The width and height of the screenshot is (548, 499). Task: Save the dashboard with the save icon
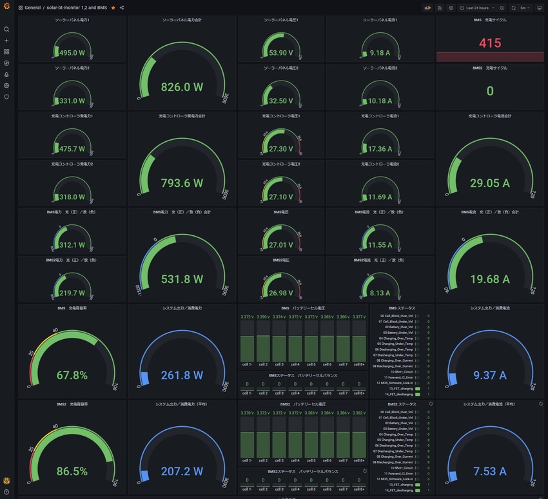tap(440, 8)
